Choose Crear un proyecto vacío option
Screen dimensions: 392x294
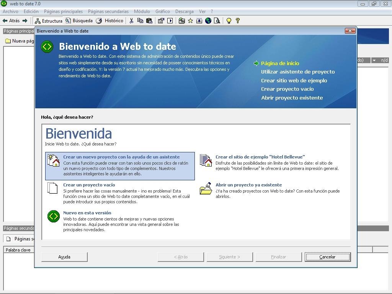(x=120, y=193)
